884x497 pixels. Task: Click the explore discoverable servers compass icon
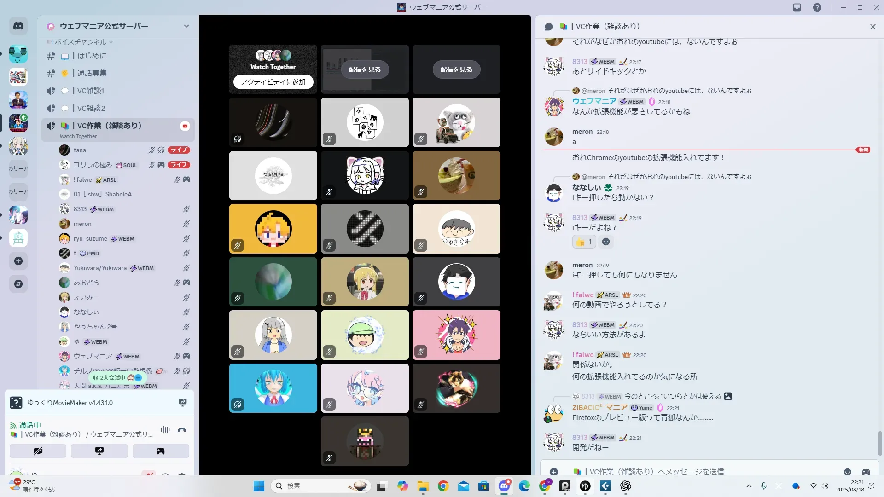(18, 284)
